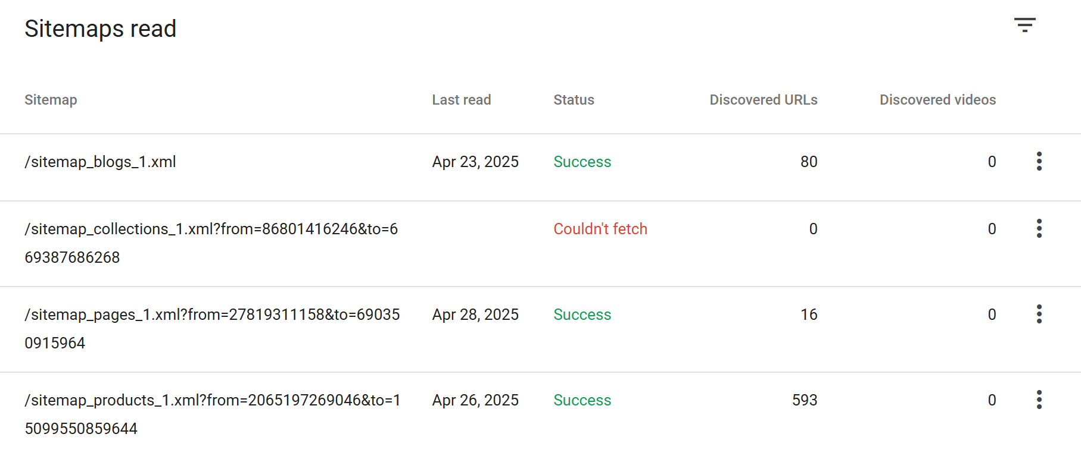Click the Apr 28, 2025 date
The width and height of the screenshot is (1081, 456).
coord(475,315)
